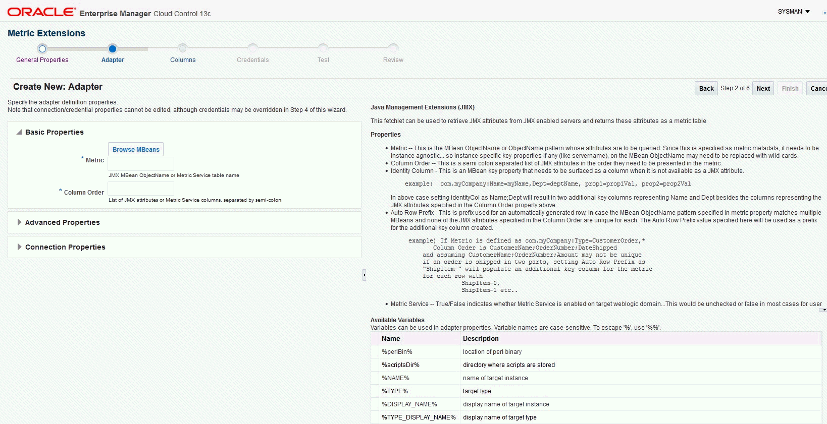This screenshot has height=424, width=827.
Task: Click the Review step circle
Action: 393,48
